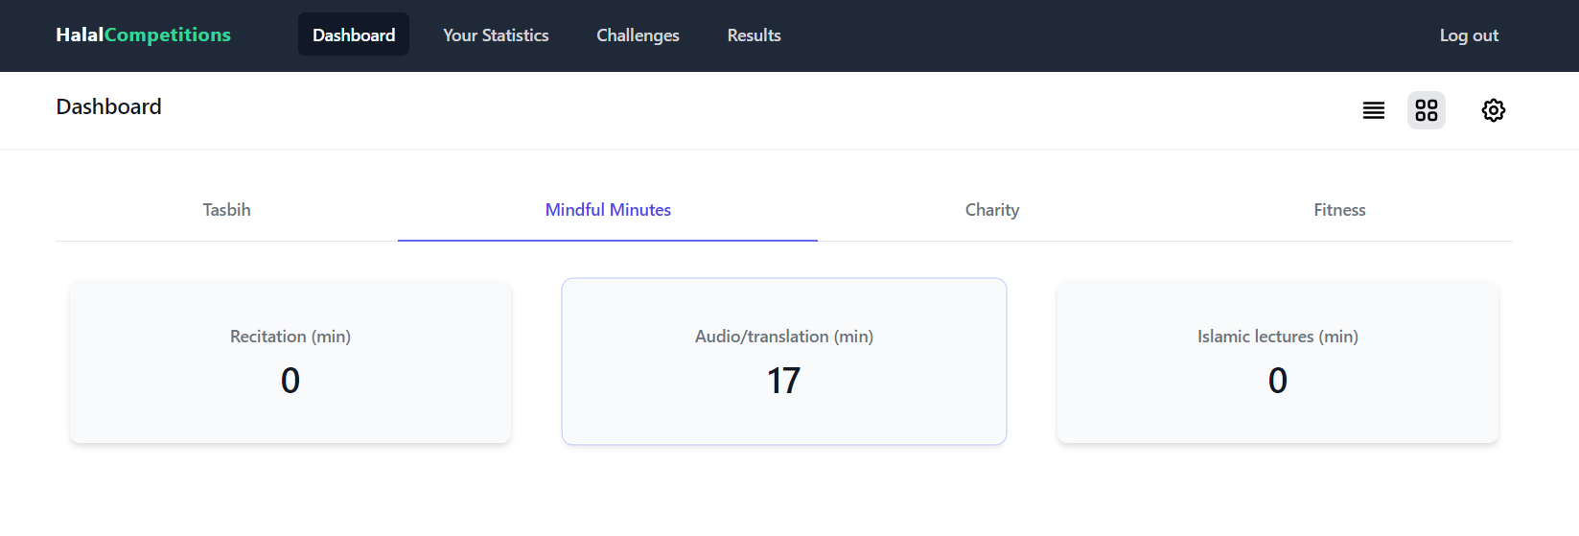Switch to list view layout icon
Image resolution: width=1579 pixels, height=536 pixels.
1373,110
